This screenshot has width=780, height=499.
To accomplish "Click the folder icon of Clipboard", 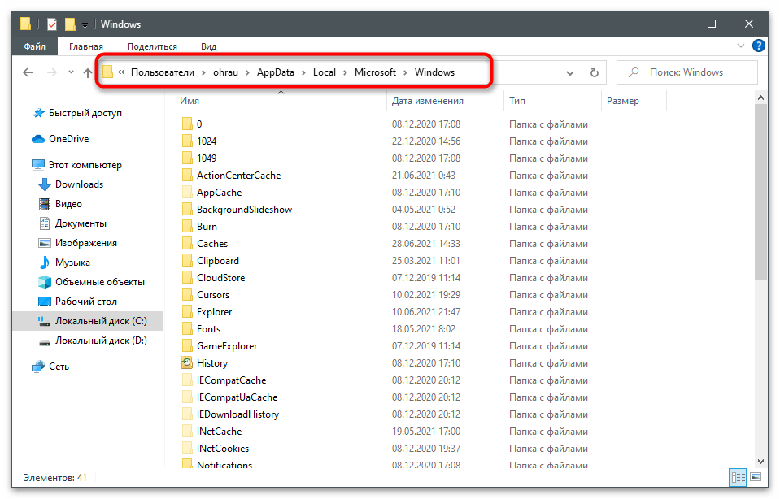I will [x=187, y=260].
